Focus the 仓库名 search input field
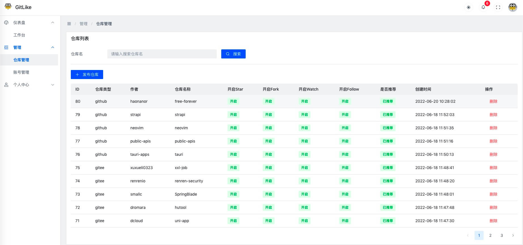This screenshot has height=245, width=523. (162, 54)
